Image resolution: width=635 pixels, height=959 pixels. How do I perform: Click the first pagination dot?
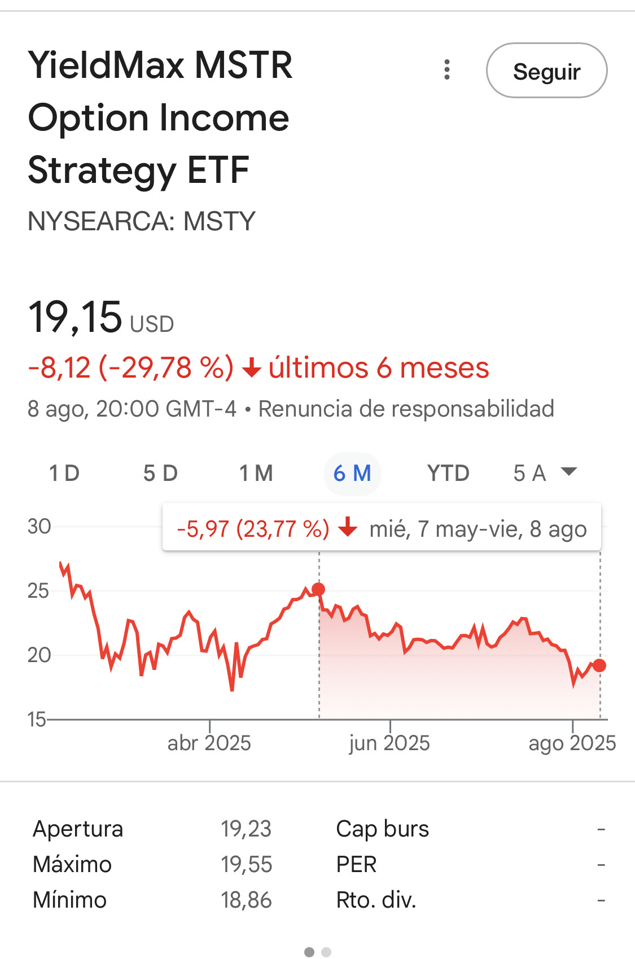pyautogui.click(x=309, y=952)
